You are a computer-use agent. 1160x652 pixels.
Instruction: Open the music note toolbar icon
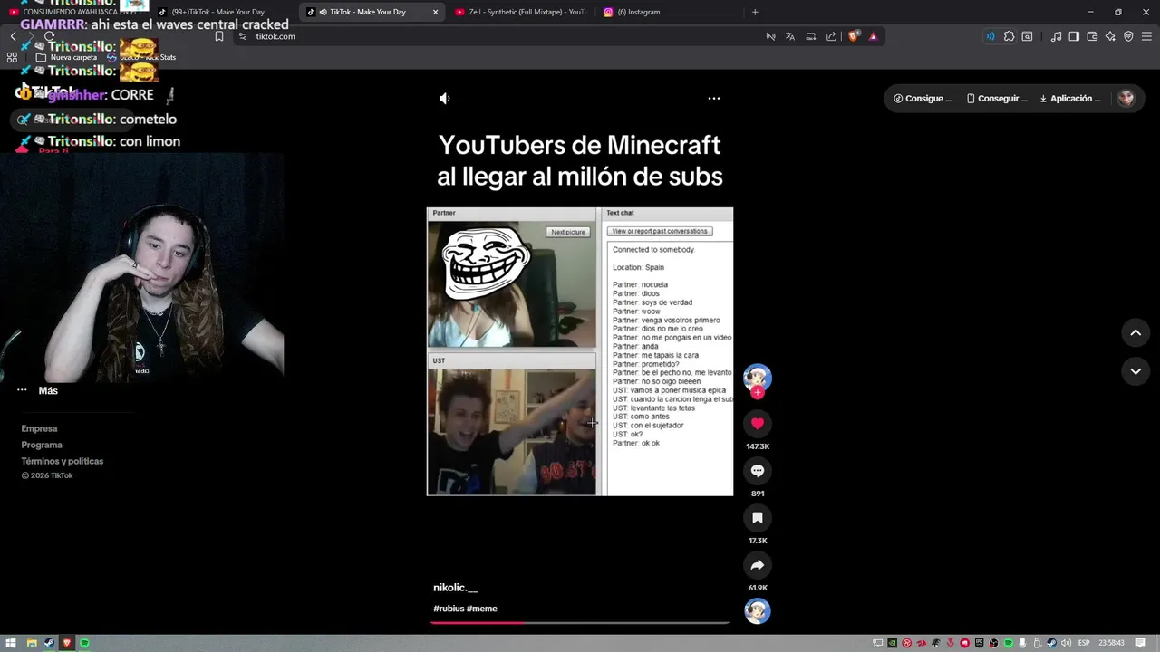(x=1056, y=36)
